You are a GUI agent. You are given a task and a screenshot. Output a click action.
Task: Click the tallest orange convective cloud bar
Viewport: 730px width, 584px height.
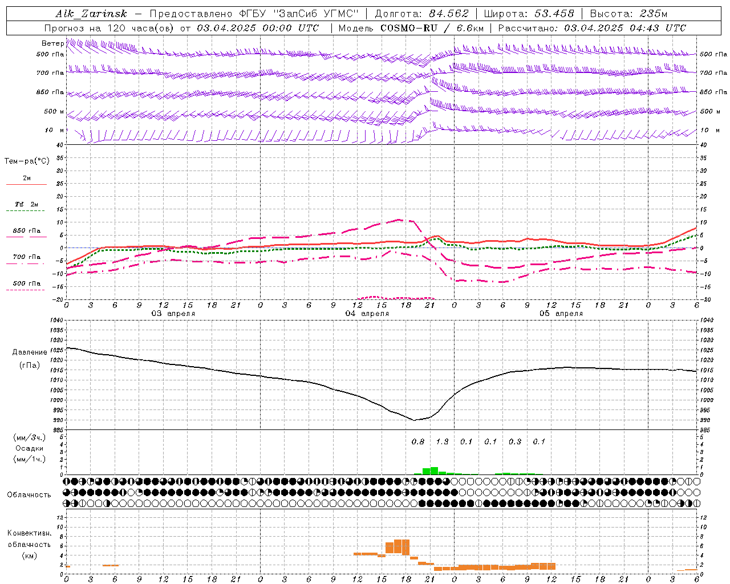click(x=405, y=547)
